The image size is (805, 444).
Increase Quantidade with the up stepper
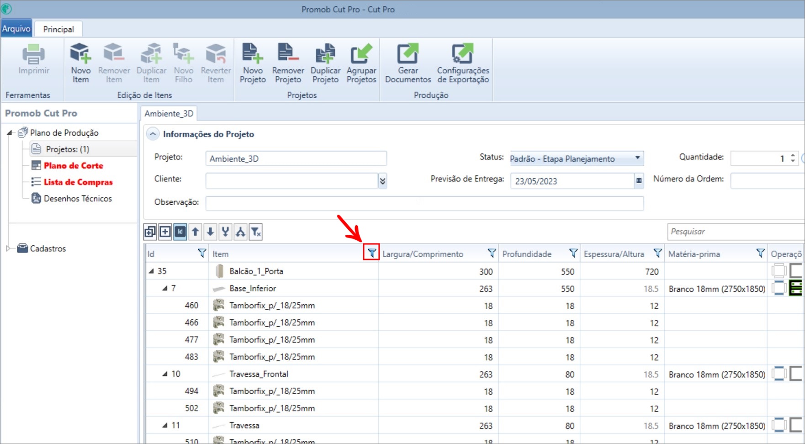tap(793, 155)
